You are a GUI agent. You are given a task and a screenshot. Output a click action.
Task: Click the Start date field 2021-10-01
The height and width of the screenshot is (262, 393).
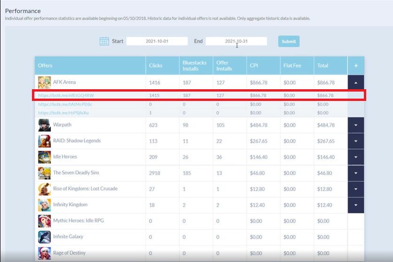[157, 41]
